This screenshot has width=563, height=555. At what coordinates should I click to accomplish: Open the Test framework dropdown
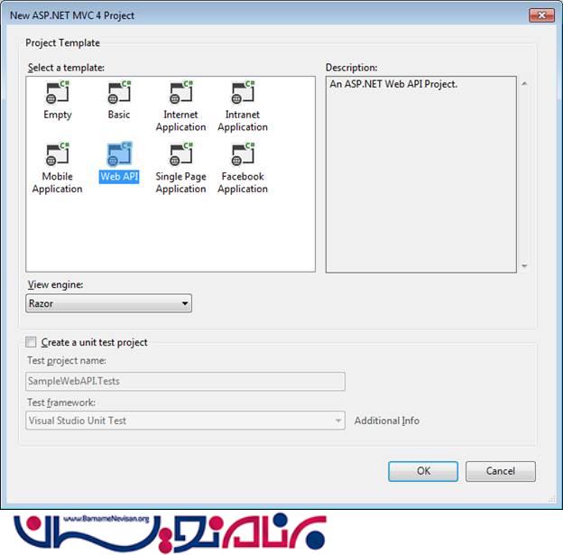[185, 421]
